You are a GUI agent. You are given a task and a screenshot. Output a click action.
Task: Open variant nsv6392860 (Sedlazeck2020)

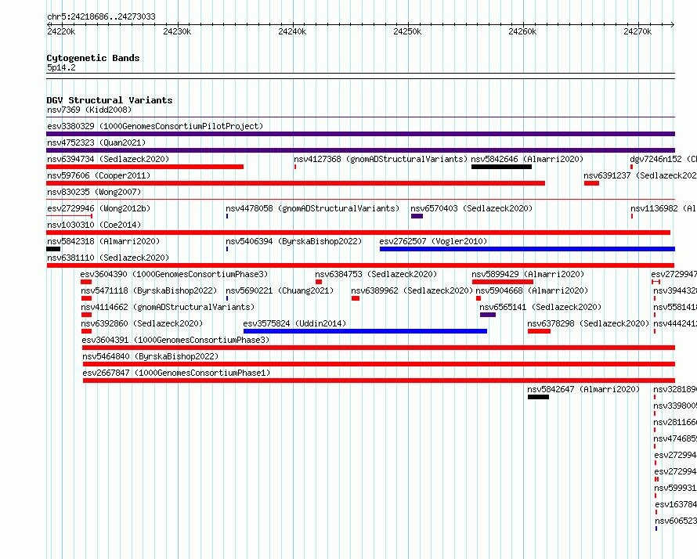pyautogui.click(x=142, y=323)
